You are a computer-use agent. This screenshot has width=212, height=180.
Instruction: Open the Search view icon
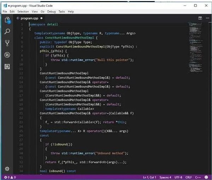pyautogui.click(x=7, y=32)
